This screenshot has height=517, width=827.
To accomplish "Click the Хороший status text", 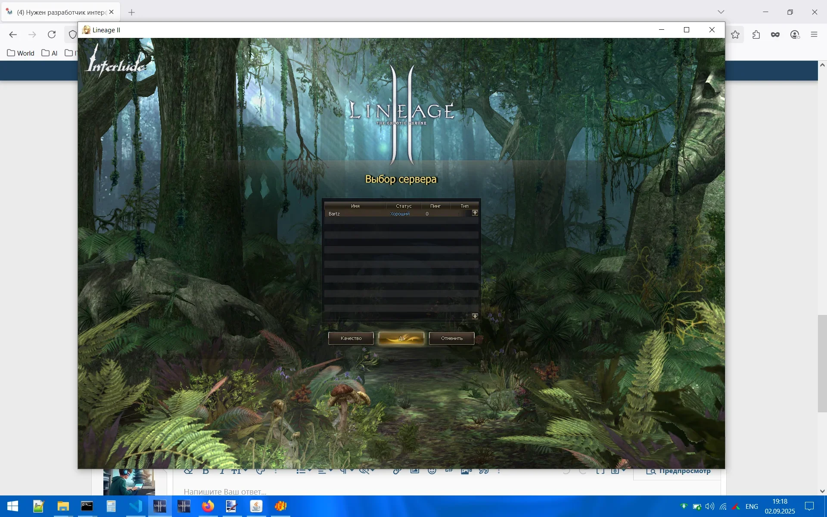I will tap(400, 214).
